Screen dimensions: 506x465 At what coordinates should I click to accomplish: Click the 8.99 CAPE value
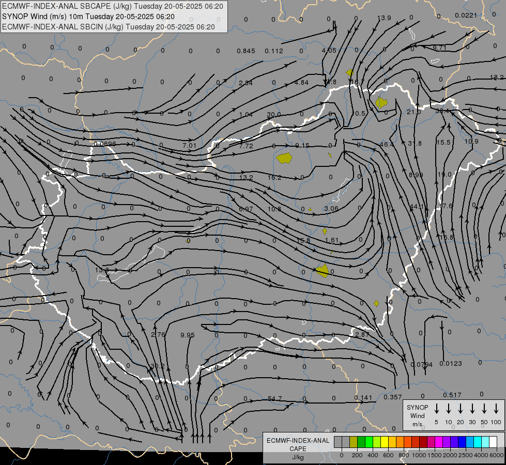(x=416, y=175)
